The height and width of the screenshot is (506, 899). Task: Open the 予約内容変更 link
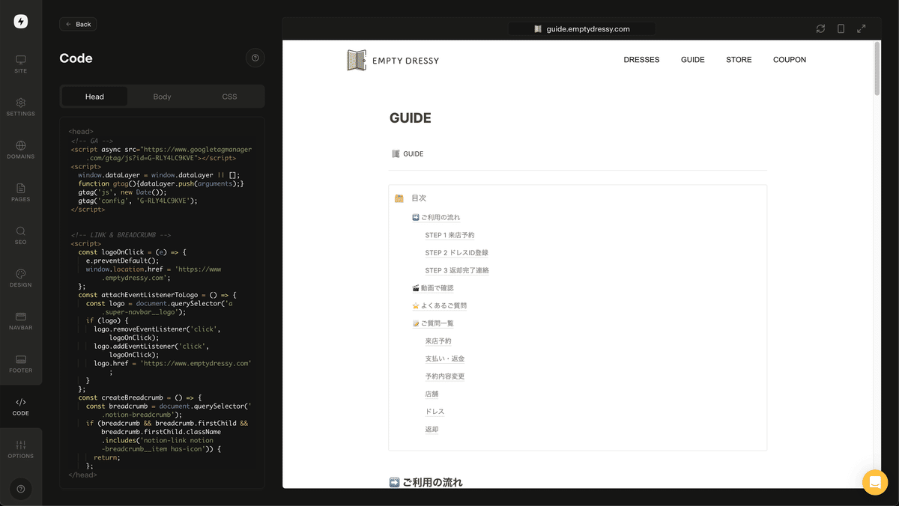(445, 377)
